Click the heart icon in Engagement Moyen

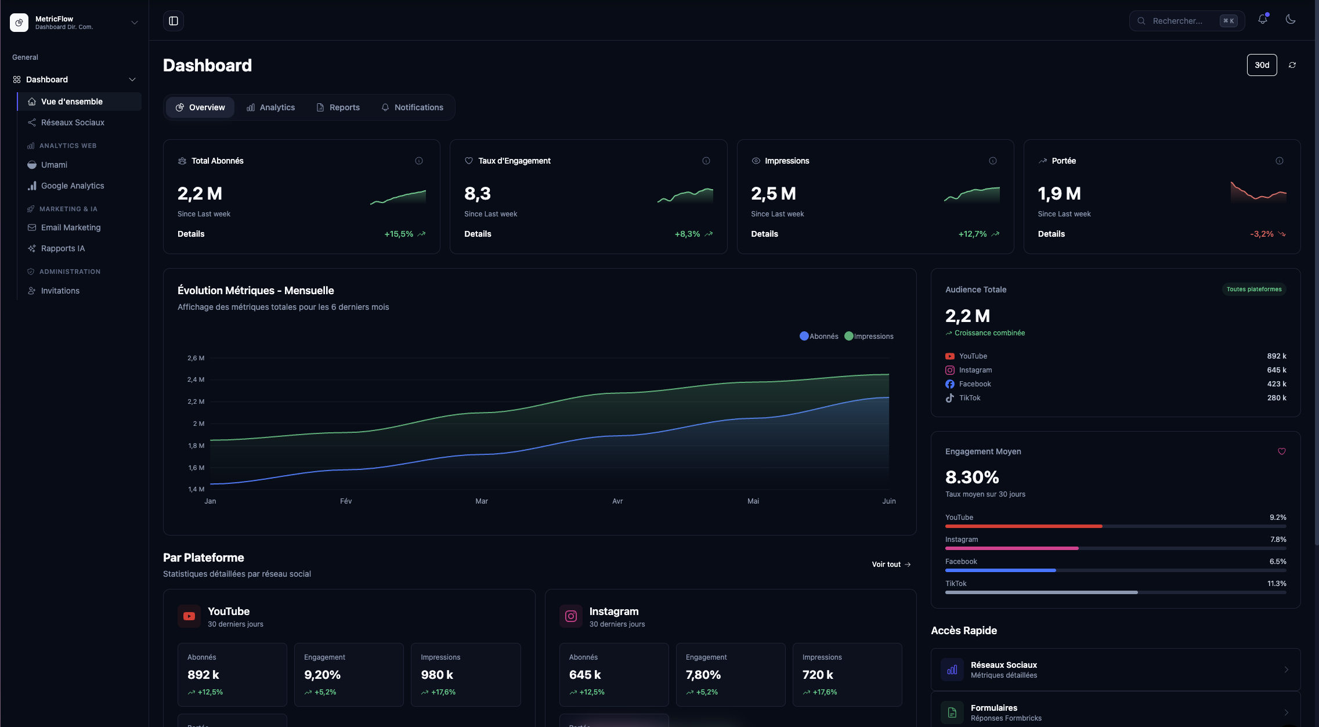[1282, 451]
